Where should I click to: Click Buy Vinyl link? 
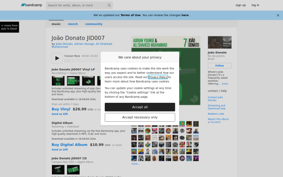61,109
